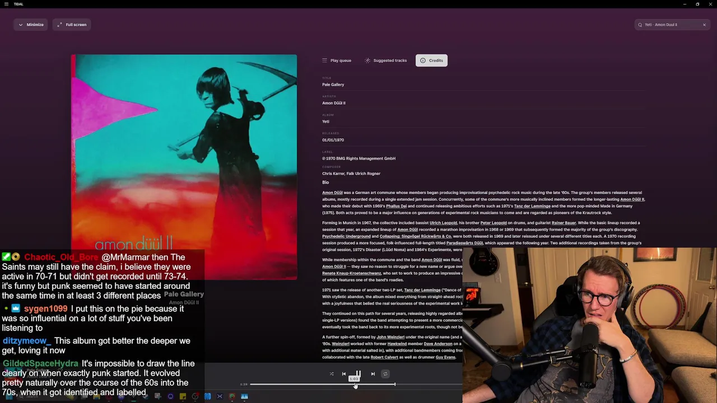717x403 pixels.
Task: Click the Pale Gallery title text
Action: pos(333,85)
